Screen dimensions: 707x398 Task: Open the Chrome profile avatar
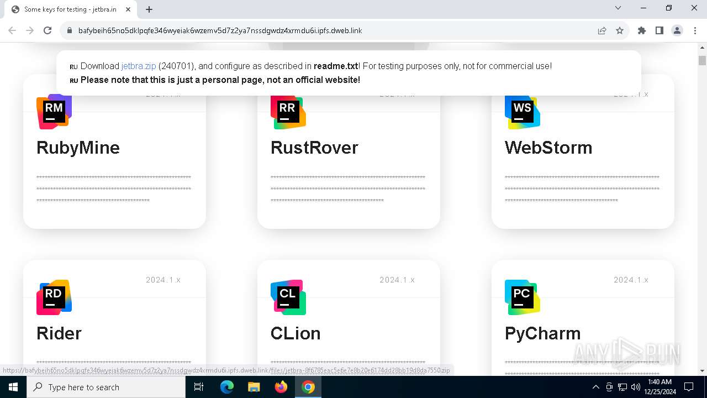pos(677,30)
